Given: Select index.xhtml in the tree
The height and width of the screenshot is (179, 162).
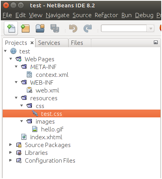Looking at the screenshot, I should click(46, 137).
